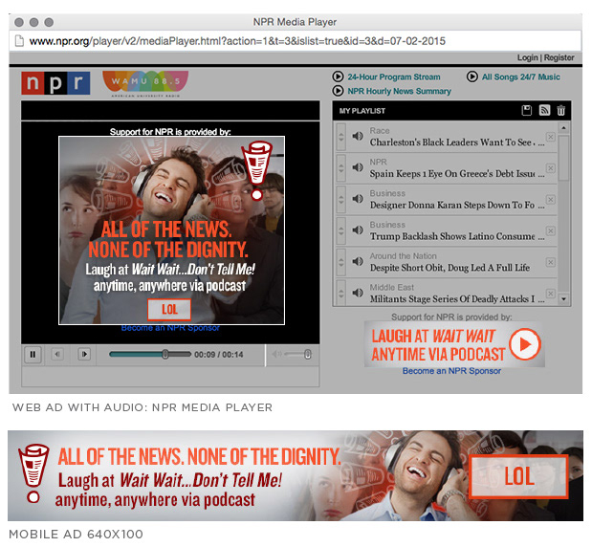Screen dimensions: 592x547
Task: Click the playback progress slider handle
Action: pyautogui.click(x=165, y=354)
